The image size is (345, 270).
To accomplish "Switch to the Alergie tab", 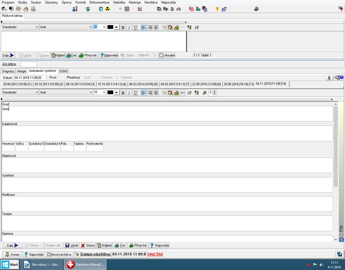I will coord(22,71).
